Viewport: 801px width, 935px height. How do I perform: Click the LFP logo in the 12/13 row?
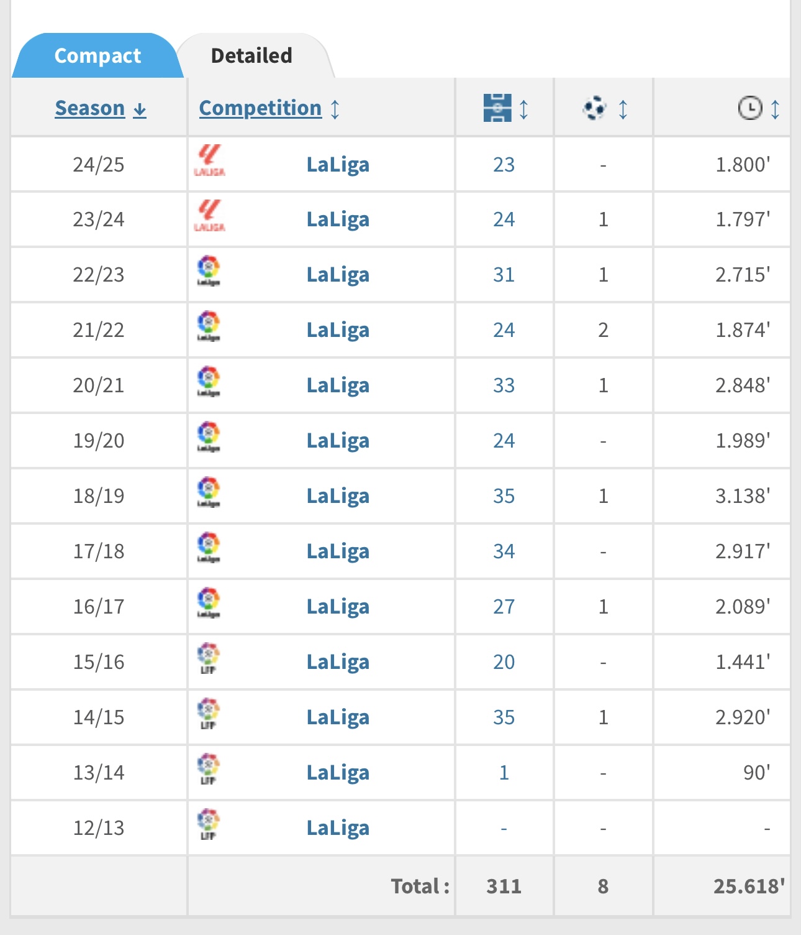click(x=209, y=824)
